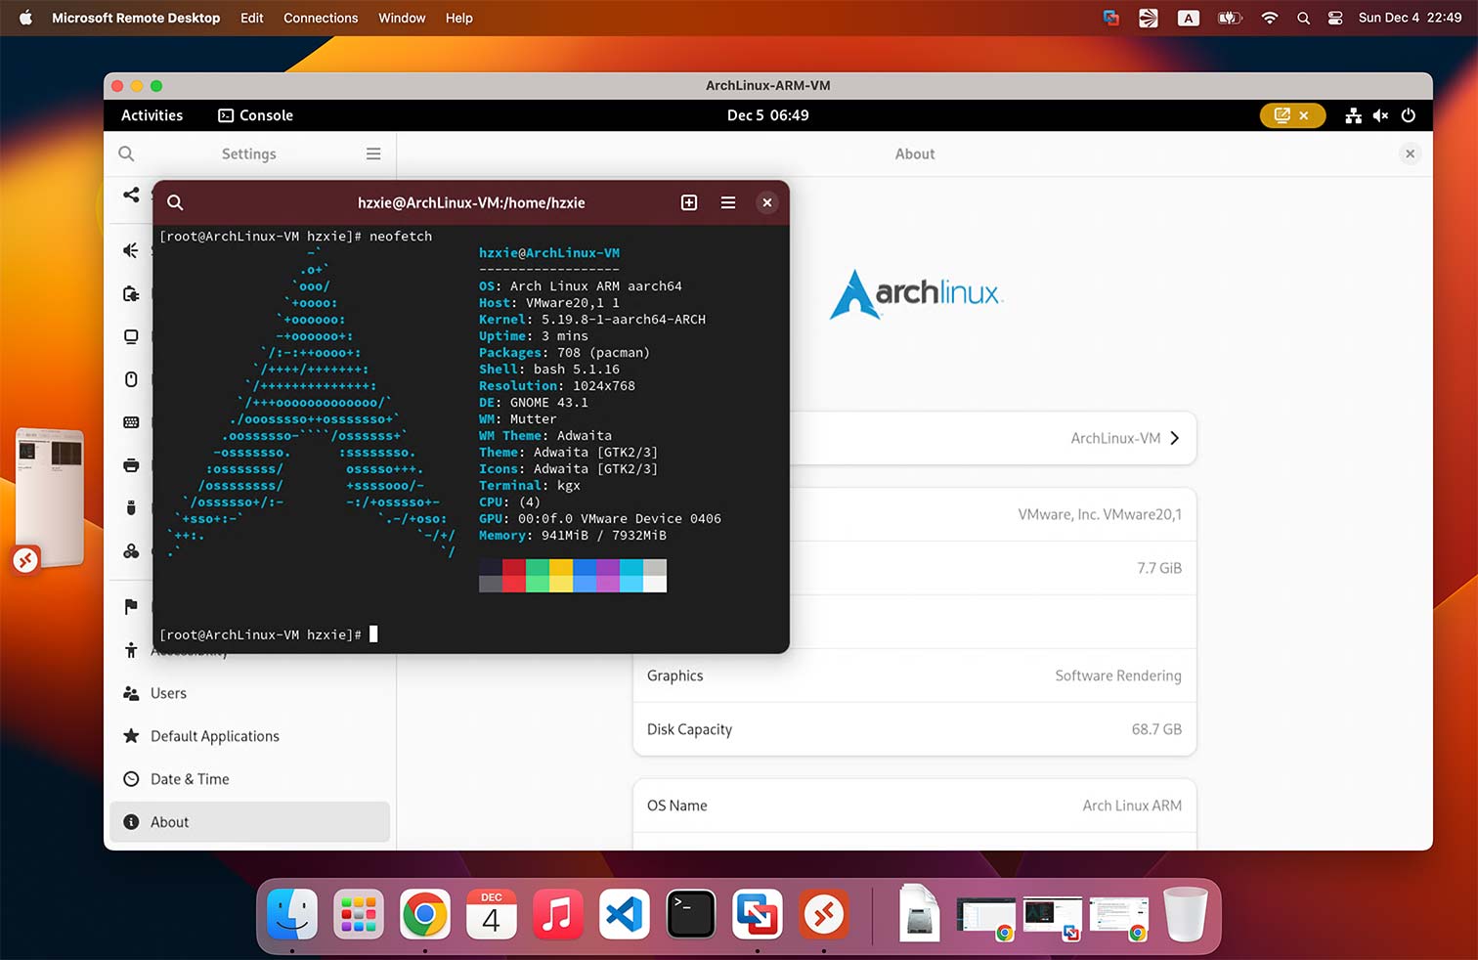Click the yellow screen sharing indicator

coord(1292,115)
